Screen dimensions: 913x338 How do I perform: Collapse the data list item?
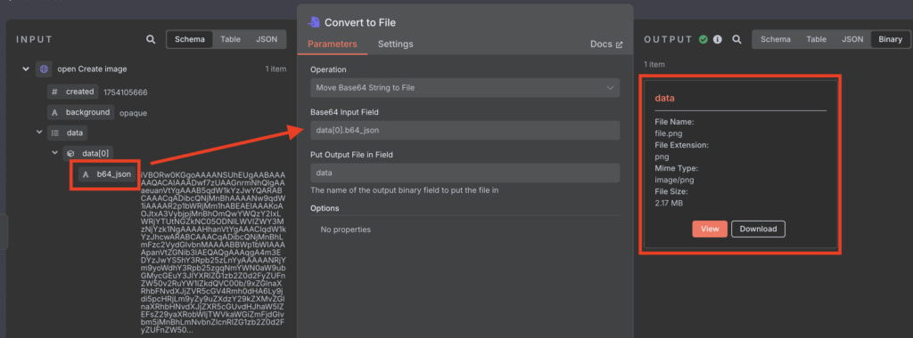[39, 133]
